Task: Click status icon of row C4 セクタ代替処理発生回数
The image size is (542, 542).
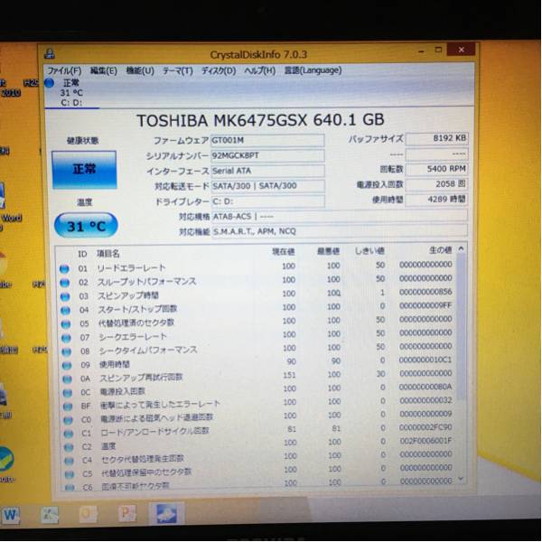Action: click(x=70, y=461)
